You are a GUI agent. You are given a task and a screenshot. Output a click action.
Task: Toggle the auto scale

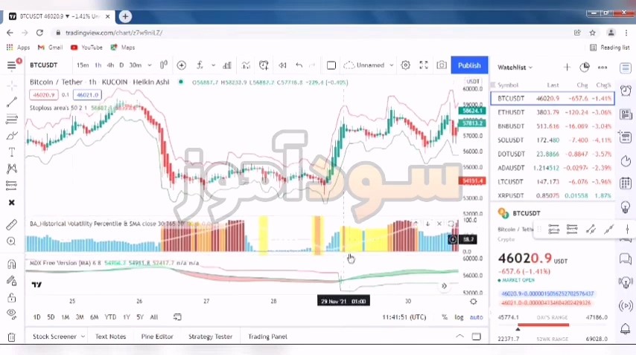(x=476, y=317)
